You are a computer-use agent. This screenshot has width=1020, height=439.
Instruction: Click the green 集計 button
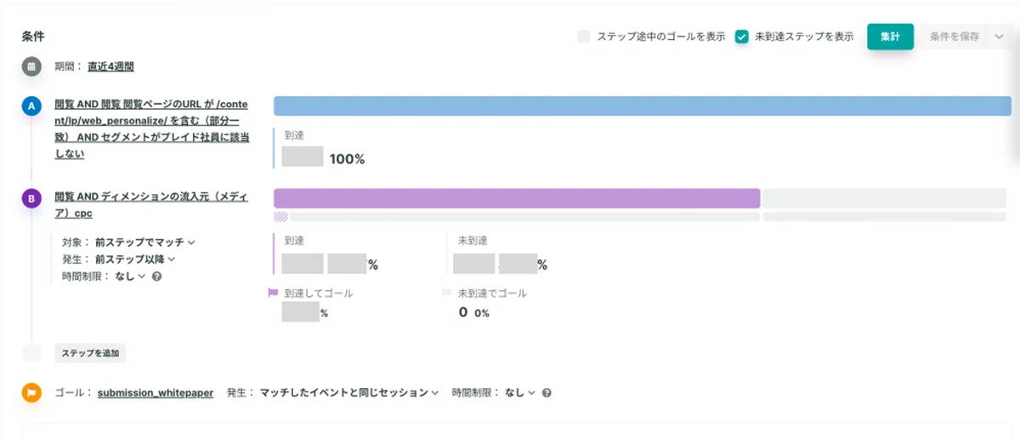click(x=890, y=37)
